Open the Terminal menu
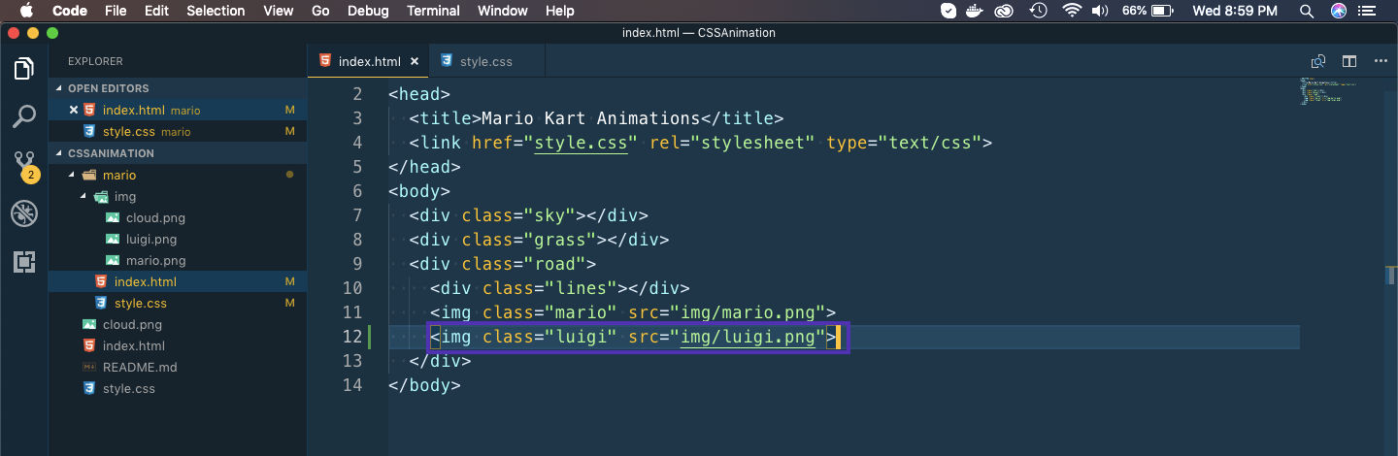This screenshot has width=1398, height=456. [x=433, y=11]
